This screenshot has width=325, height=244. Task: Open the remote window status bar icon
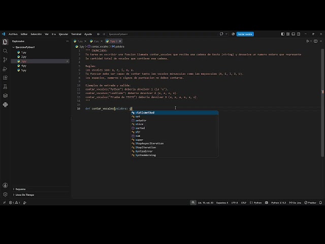pyautogui.click(x=5, y=202)
